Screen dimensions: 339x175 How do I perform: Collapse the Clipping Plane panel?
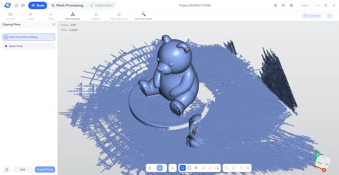tap(54, 25)
